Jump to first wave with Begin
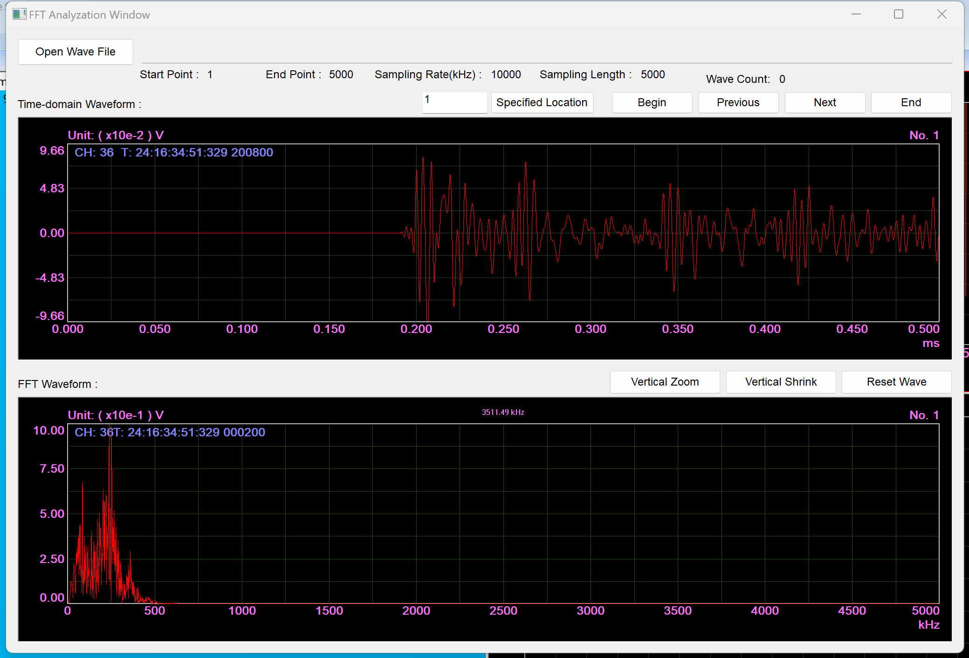The image size is (969, 658). (652, 102)
